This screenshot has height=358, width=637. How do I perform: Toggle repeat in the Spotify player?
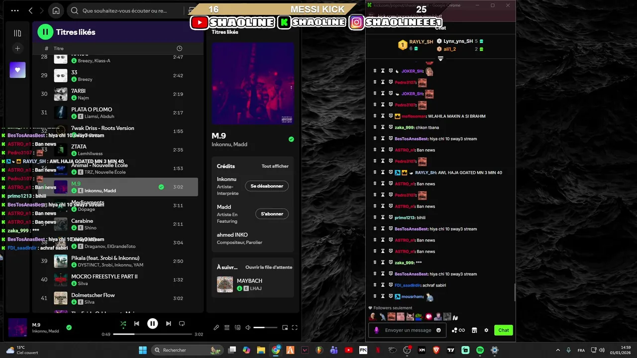(182, 324)
